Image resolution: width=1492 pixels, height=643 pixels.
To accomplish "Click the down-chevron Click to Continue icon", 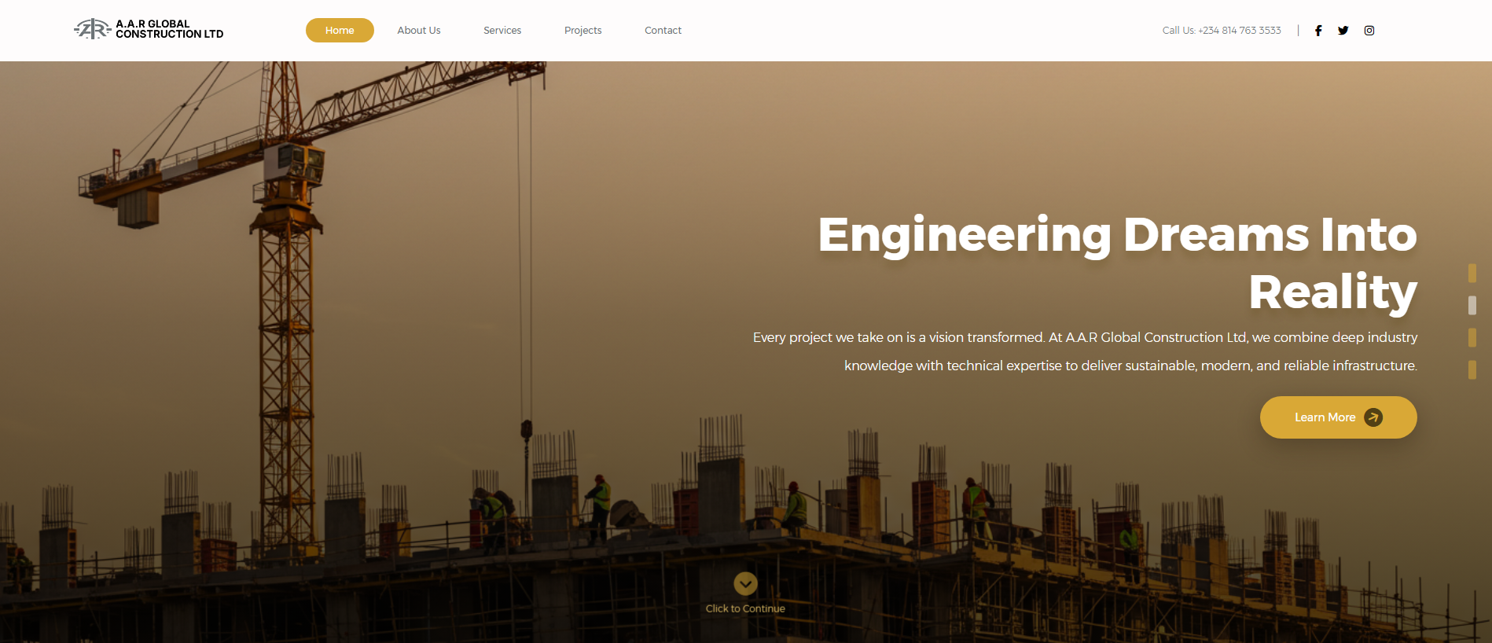I will pyautogui.click(x=745, y=583).
